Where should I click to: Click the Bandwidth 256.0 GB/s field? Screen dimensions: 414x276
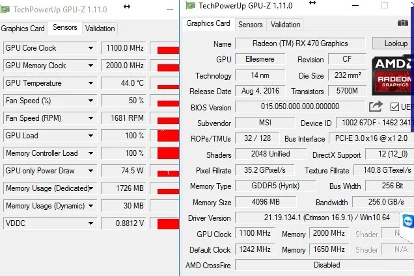[383, 202]
